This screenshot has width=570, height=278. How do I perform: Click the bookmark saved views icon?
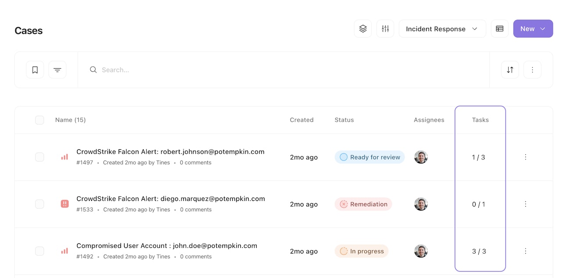[x=35, y=70]
